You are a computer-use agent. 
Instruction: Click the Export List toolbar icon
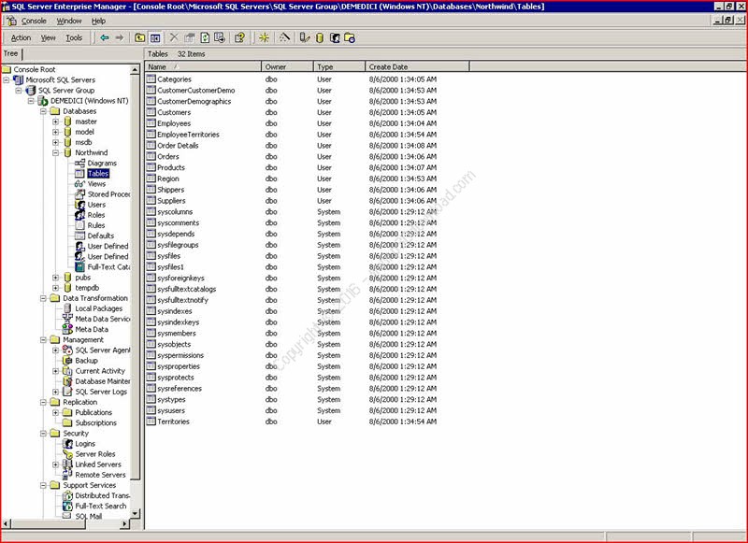[x=219, y=38]
